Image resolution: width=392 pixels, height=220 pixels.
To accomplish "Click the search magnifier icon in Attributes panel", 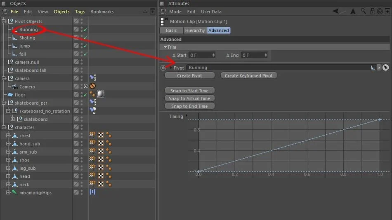I will (x=363, y=11).
